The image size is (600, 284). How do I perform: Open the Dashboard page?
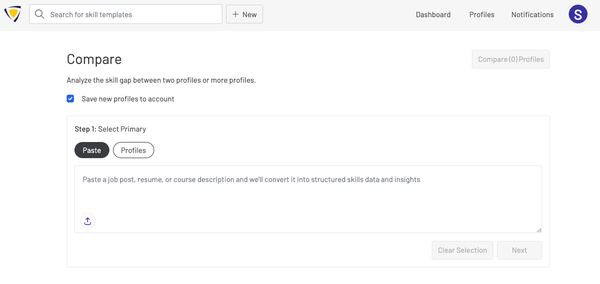433,15
